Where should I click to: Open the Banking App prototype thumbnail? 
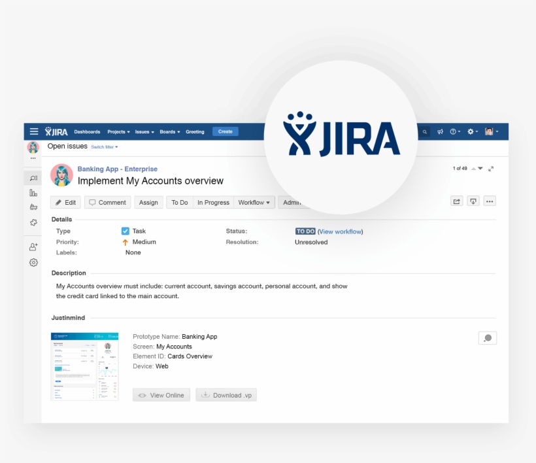coord(85,366)
